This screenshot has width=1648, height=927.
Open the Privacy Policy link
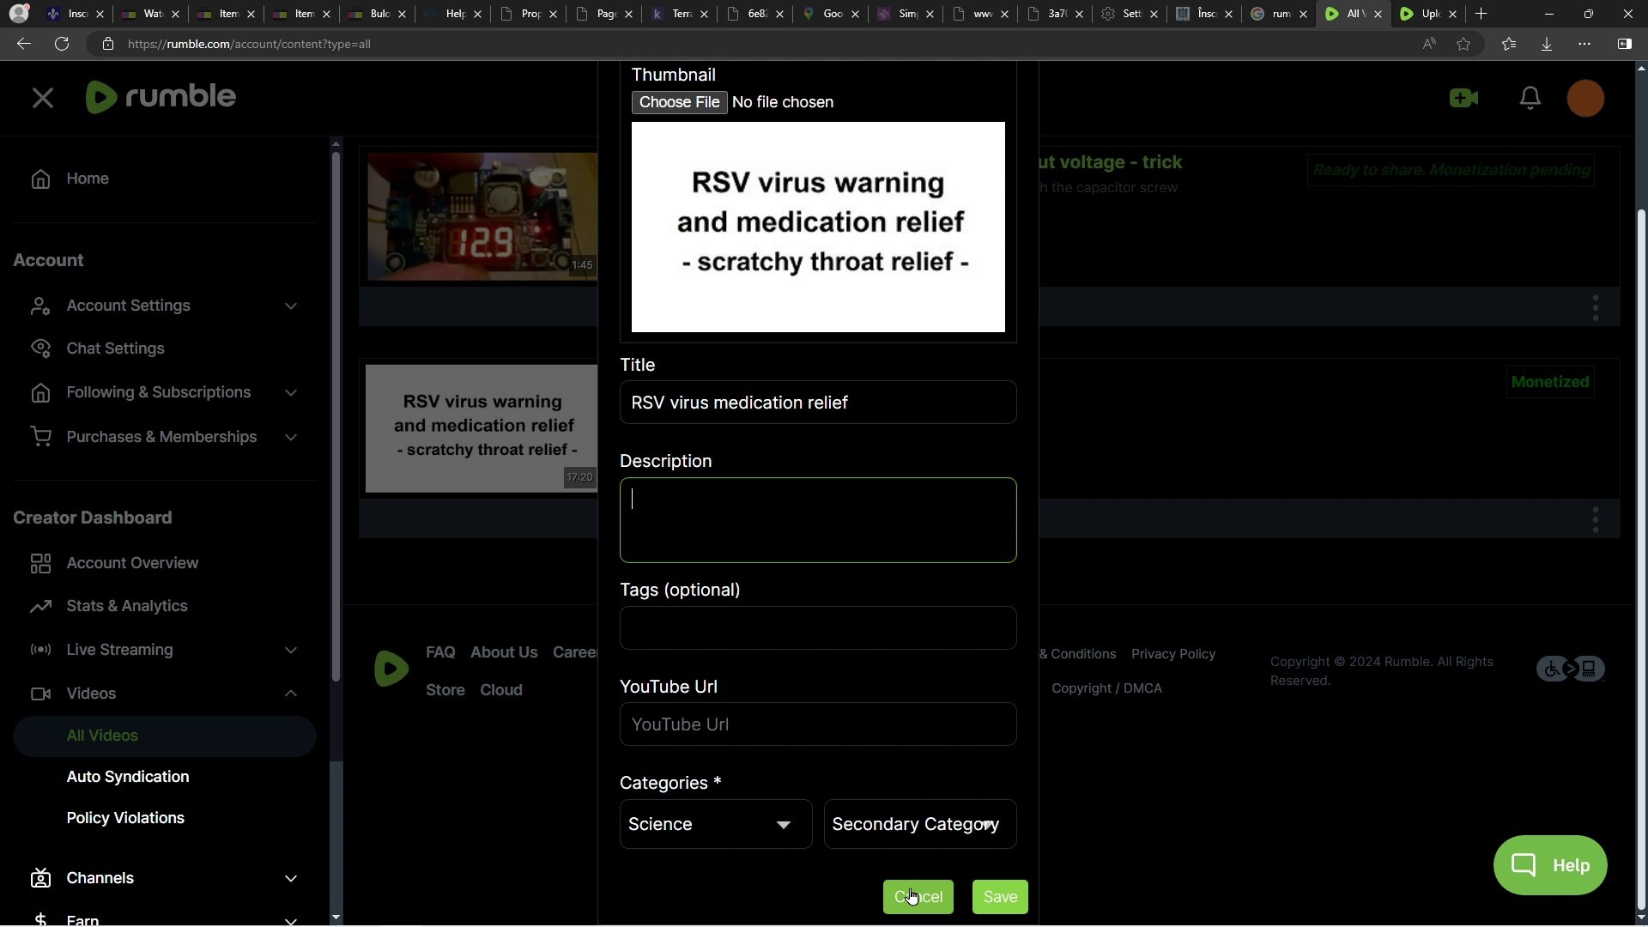1173,654
